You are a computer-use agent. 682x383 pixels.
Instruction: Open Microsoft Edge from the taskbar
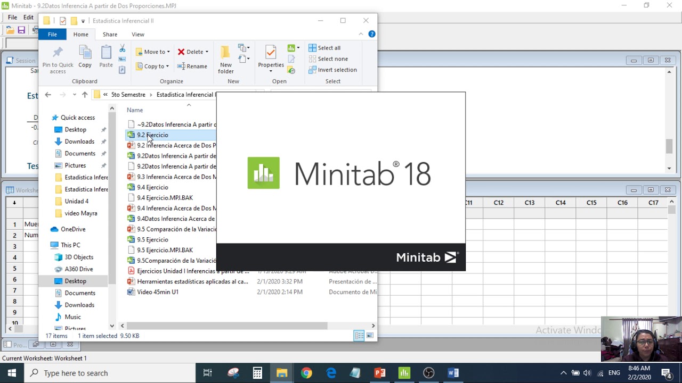click(331, 373)
